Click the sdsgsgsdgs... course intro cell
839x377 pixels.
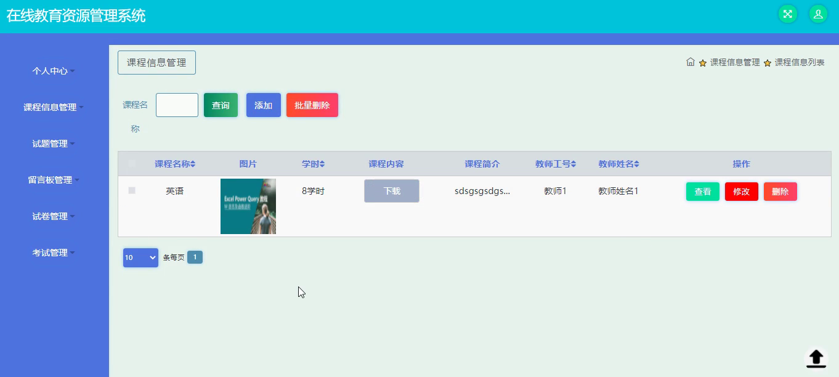482,191
